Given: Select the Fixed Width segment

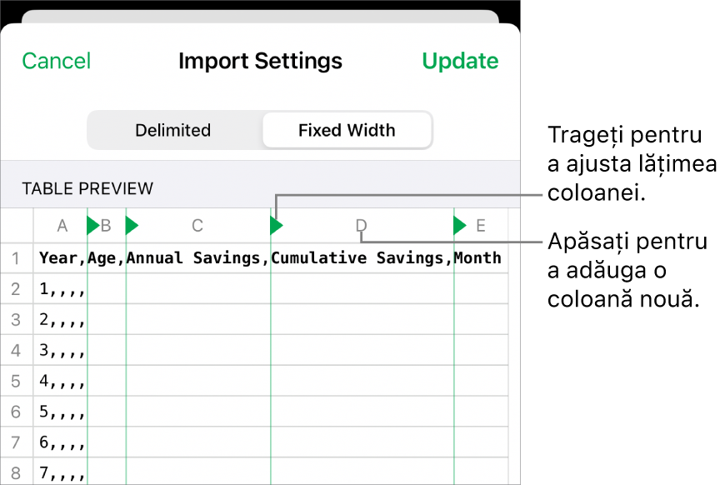Looking at the screenshot, I should pyautogui.click(x=347, y=130).
